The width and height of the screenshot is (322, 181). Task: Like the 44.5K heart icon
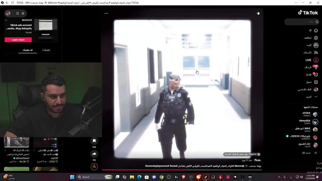[28, 162]
